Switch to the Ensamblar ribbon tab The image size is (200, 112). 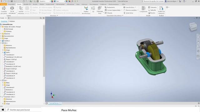[x=11, y=4]
